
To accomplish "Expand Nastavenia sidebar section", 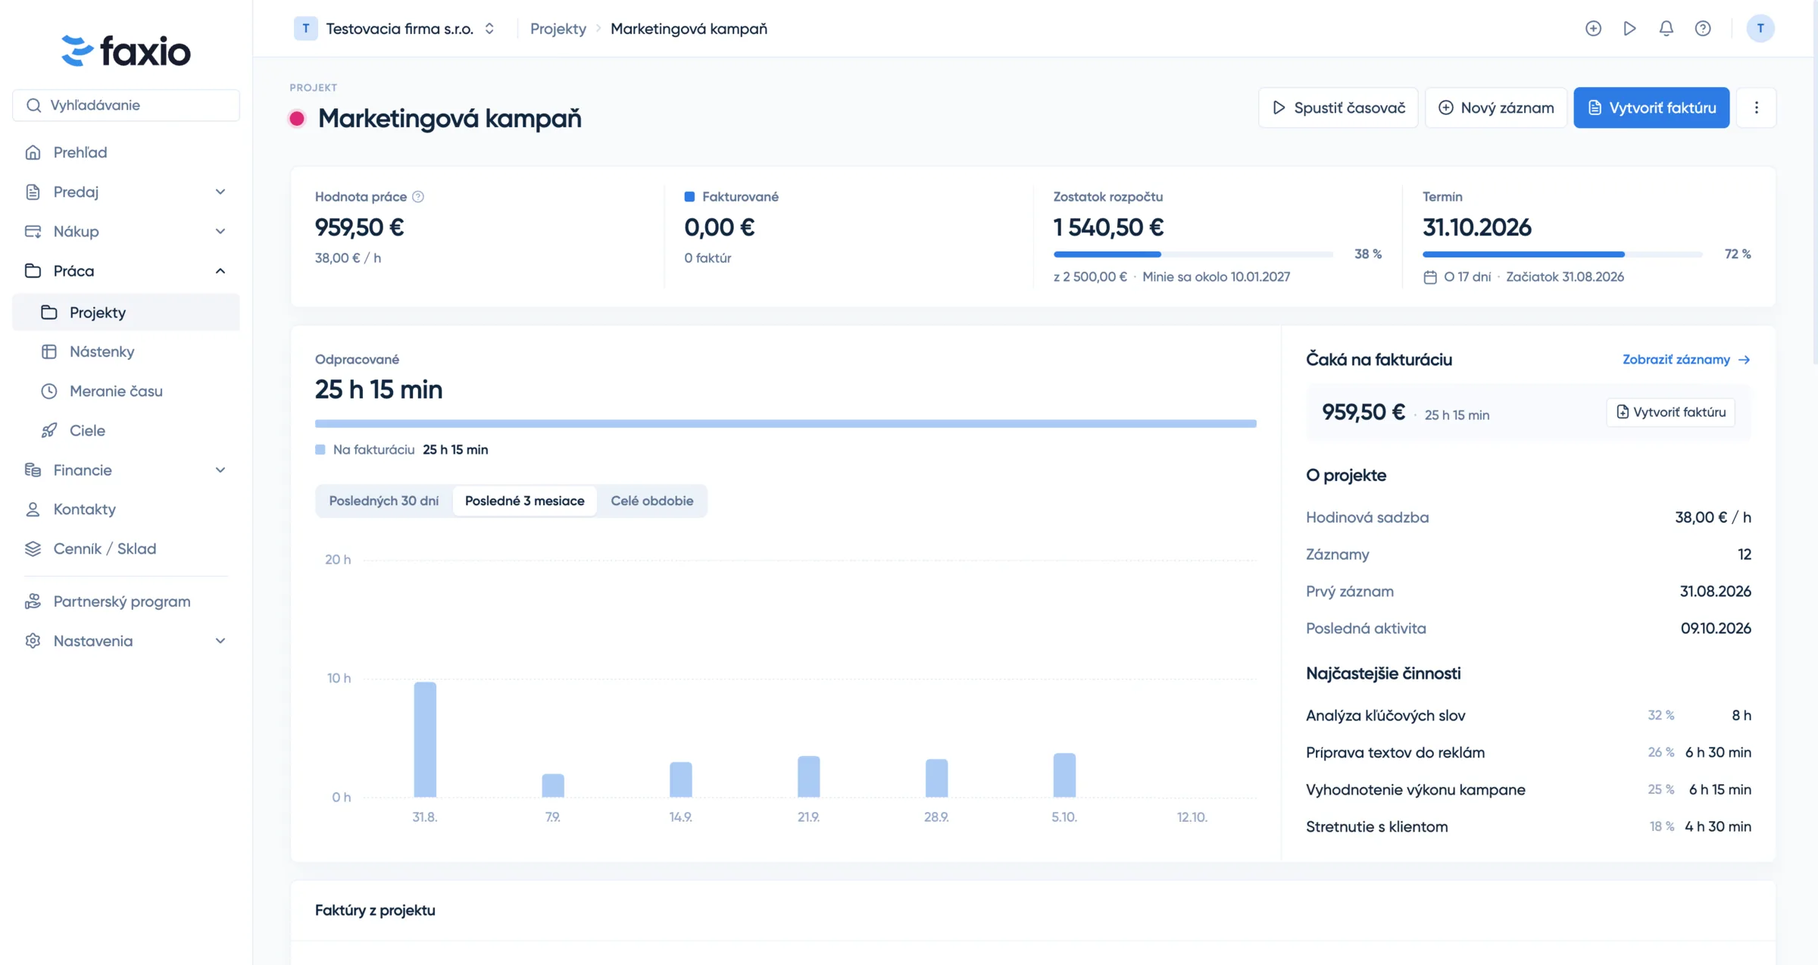I will 126,641.
